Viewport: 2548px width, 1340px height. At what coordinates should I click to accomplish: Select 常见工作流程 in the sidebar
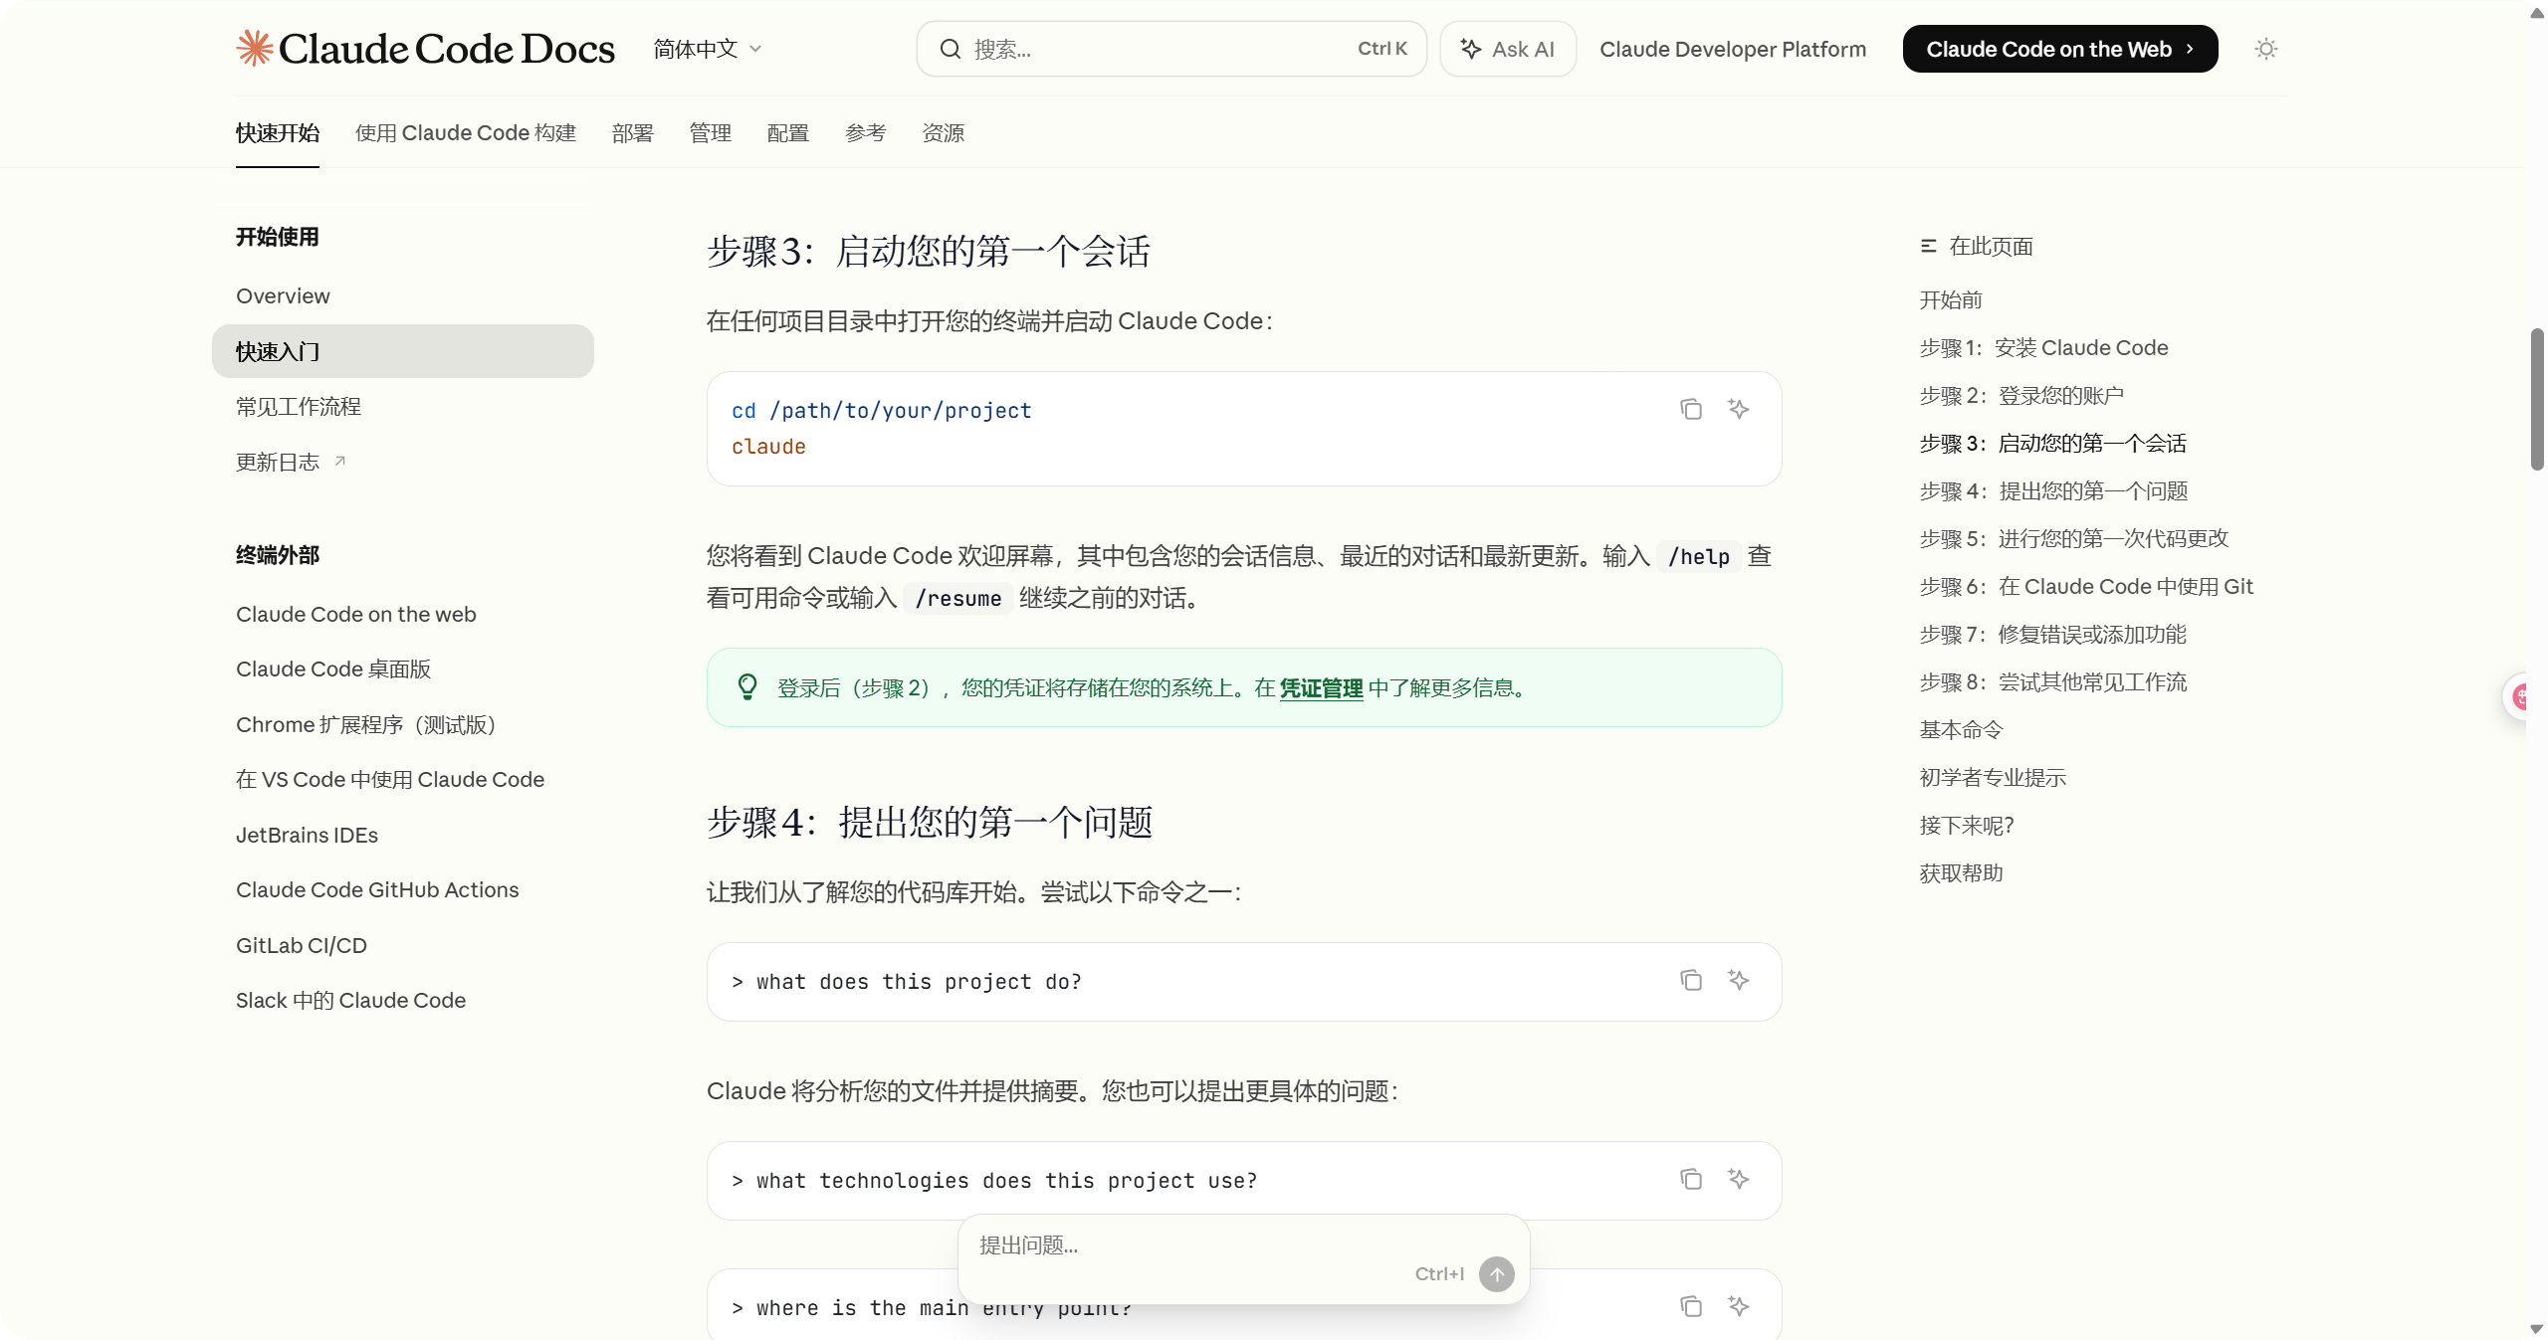[x=299, y=406]
